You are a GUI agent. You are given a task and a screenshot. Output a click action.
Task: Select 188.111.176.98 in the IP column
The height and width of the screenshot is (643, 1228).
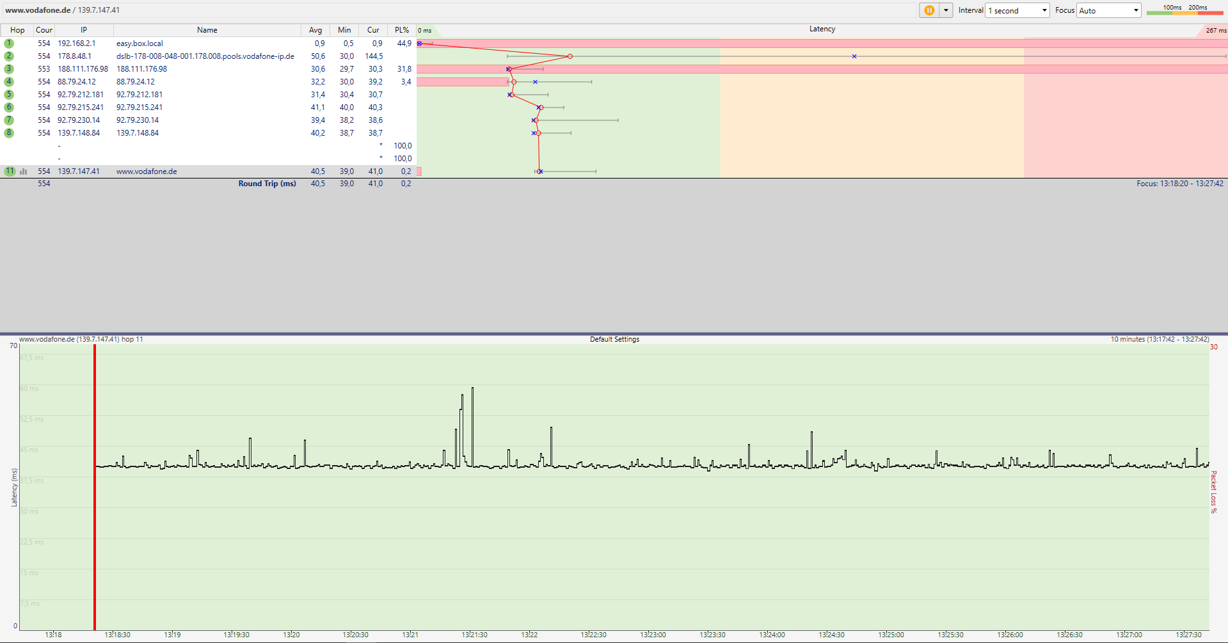click(83, 69)
